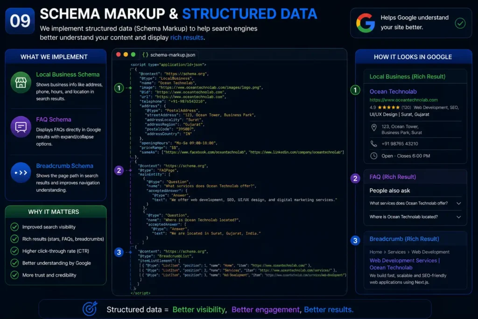Click Web Development in the breadcrumb path
The image size is (478, 319).
(430, 252)
